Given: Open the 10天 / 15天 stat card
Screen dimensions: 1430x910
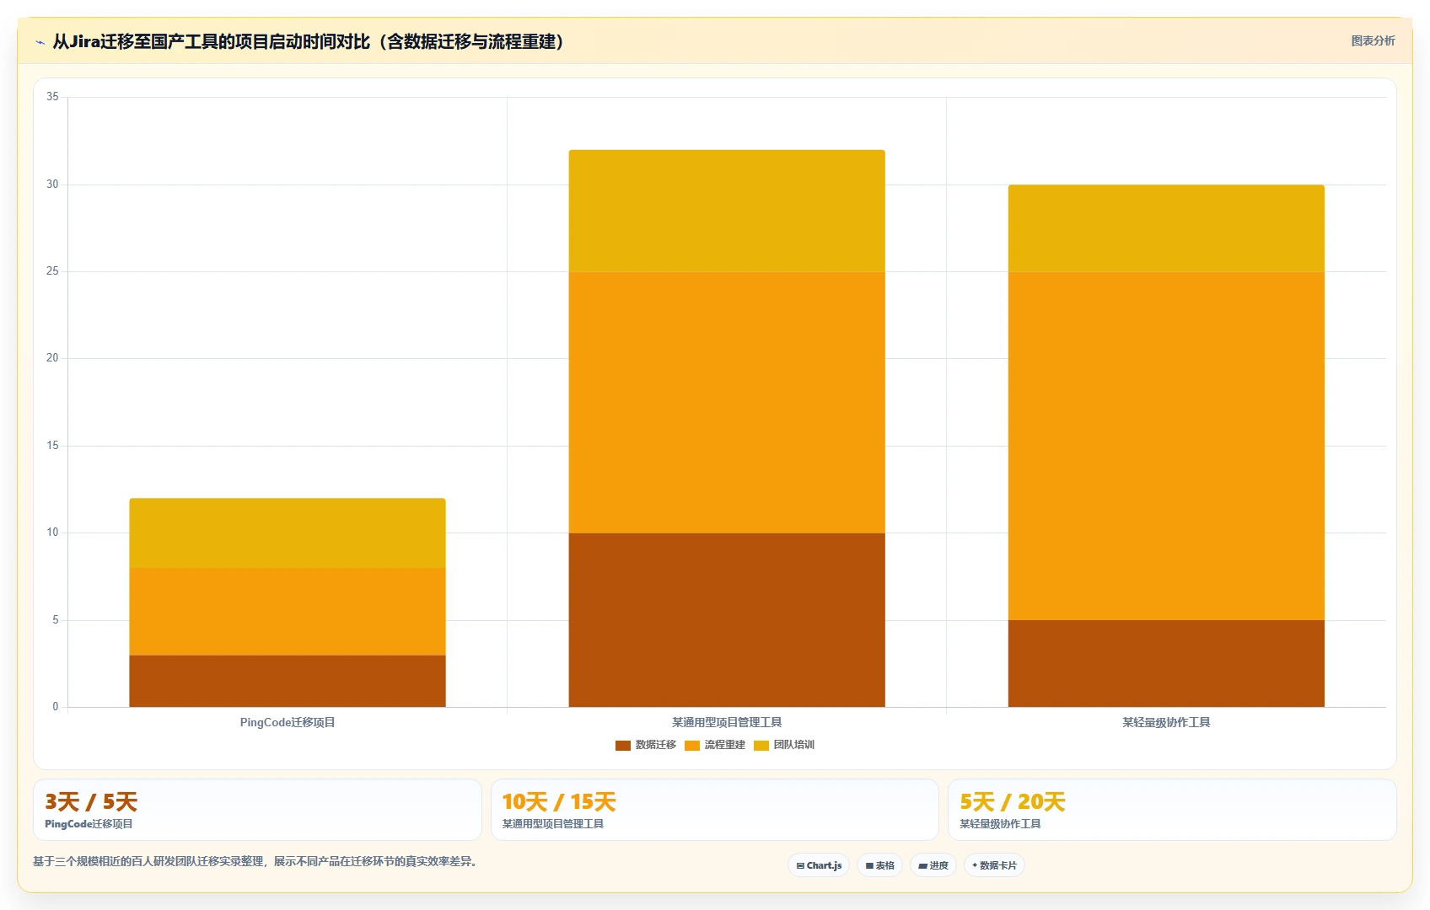Looking at the screenshot, I should point(715,810).
